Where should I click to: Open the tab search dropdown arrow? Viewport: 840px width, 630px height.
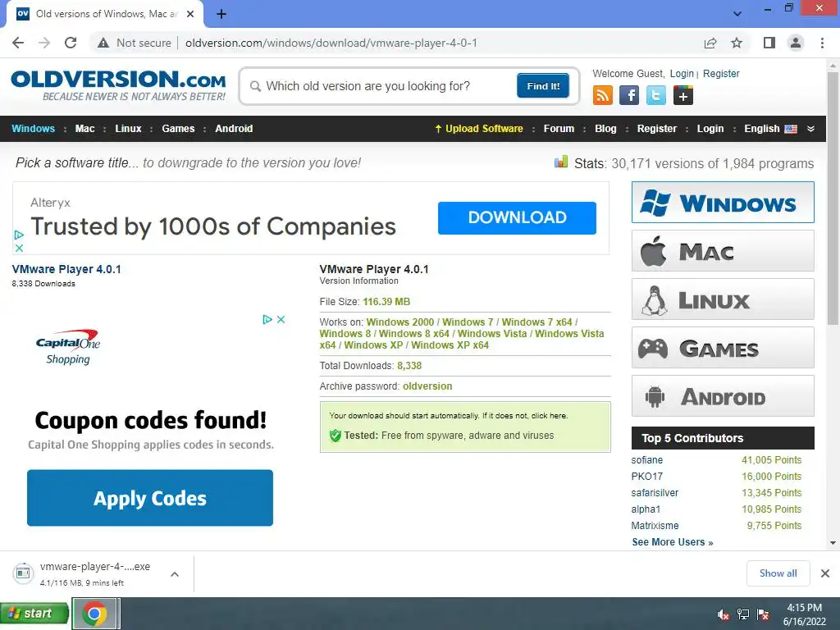[x=737, y=14]
